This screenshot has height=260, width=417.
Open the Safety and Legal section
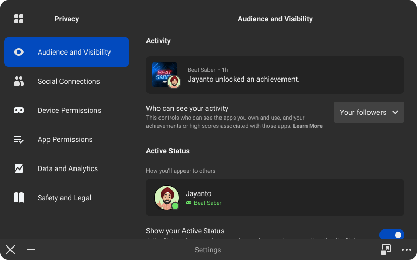[67, 198]
